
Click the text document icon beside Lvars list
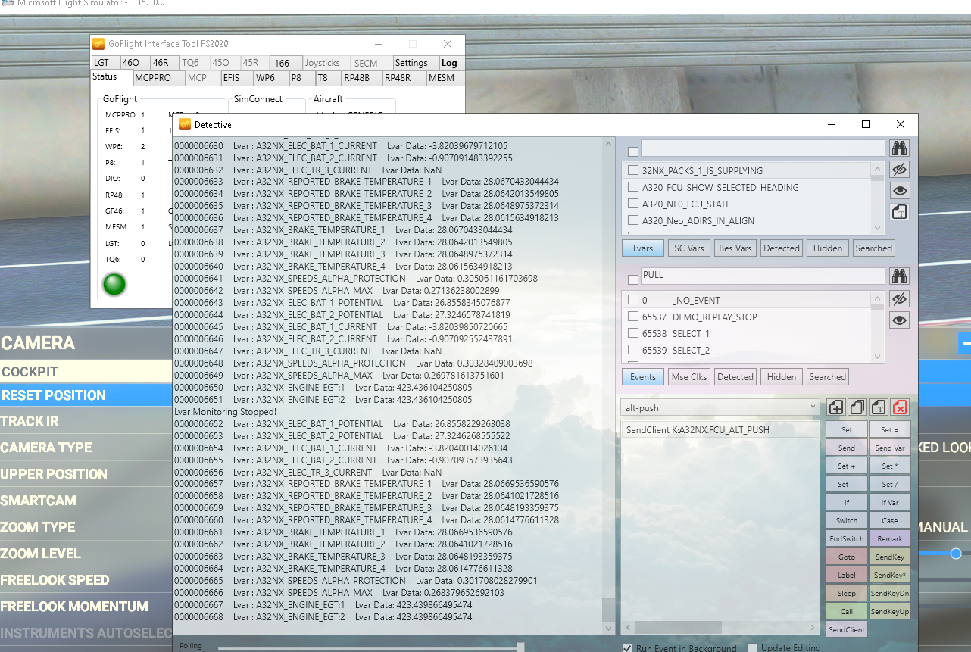tap(899, 212)
